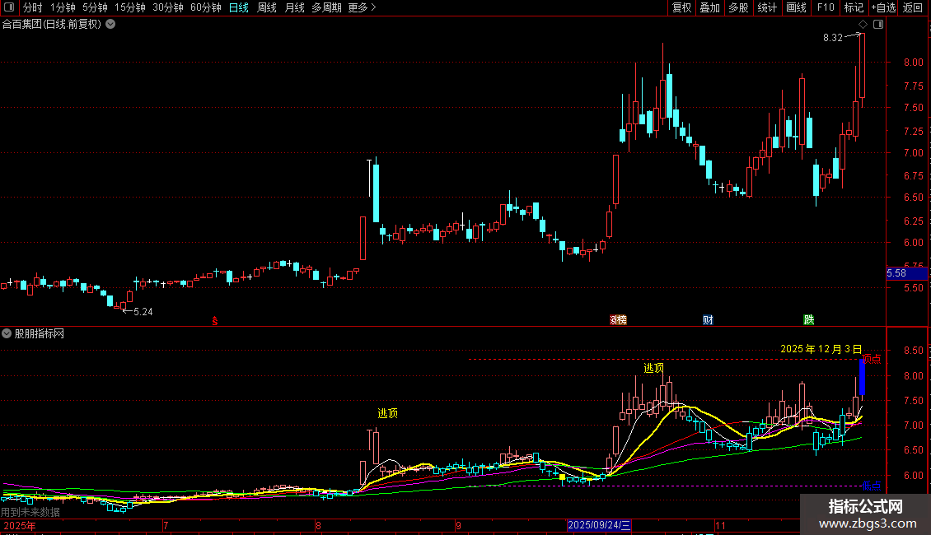Activate the 画线 drawing tools
This screenshot has height=535, width=931.
(796, 7)
